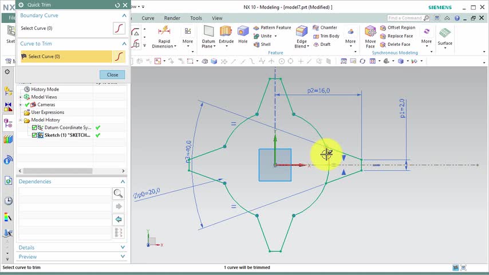Reset the Quick Trim dialog
The image size is (489, 275).
[117, 5]
